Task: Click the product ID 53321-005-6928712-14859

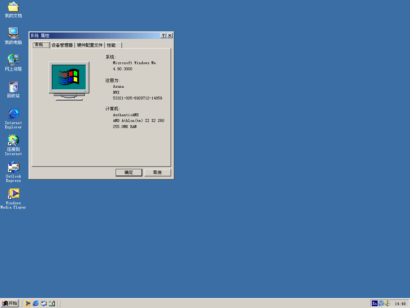Action: 137,98
